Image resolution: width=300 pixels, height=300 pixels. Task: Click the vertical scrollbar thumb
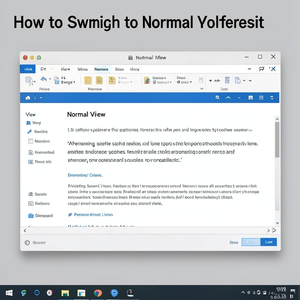point(277,140)
